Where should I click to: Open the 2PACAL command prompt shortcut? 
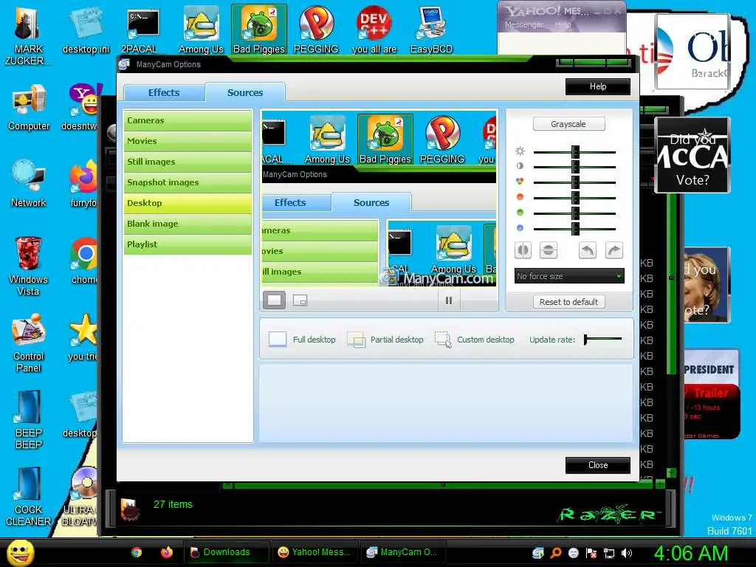pos(142,30)
